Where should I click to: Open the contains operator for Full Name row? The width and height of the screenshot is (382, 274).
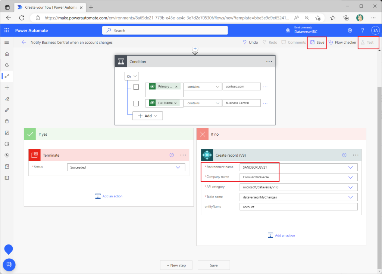[203, 103]
